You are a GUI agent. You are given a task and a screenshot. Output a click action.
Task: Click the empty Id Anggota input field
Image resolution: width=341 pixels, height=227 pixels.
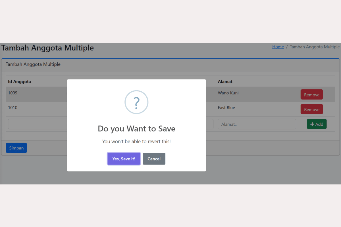(37, 124)
